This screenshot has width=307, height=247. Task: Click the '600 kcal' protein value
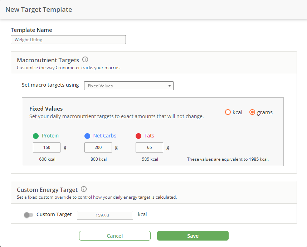47,159
